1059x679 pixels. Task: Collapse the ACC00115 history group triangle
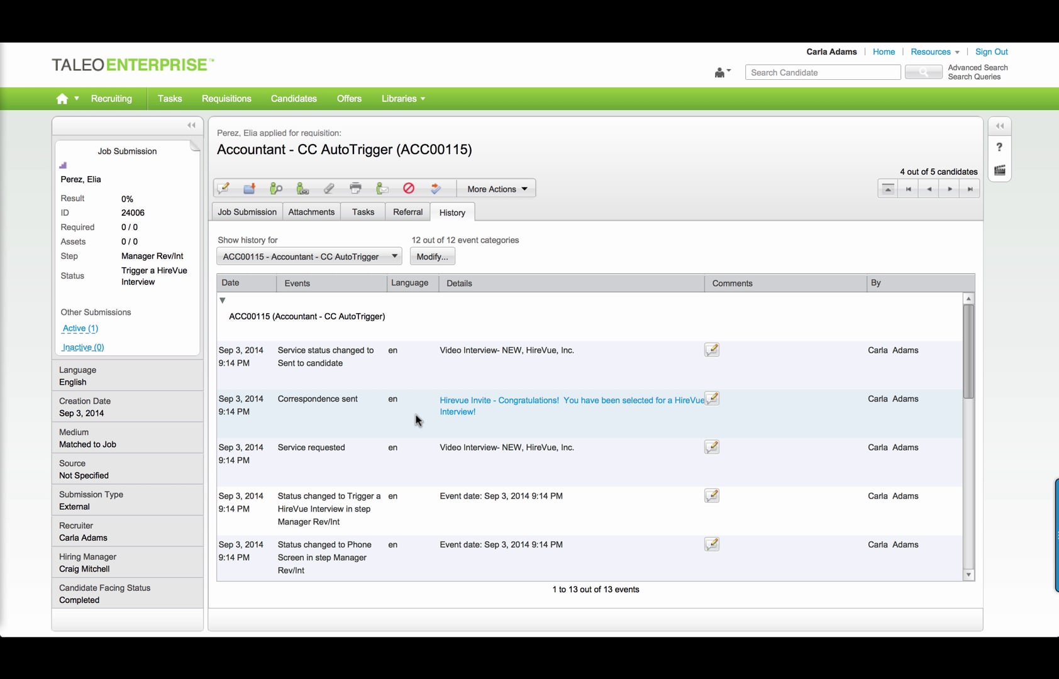pyautogui.click(x=223, y=301)
